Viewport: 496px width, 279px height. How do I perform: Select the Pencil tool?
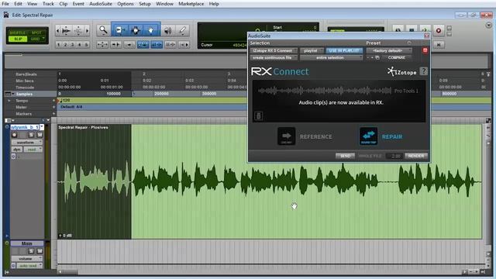[182, 30]
